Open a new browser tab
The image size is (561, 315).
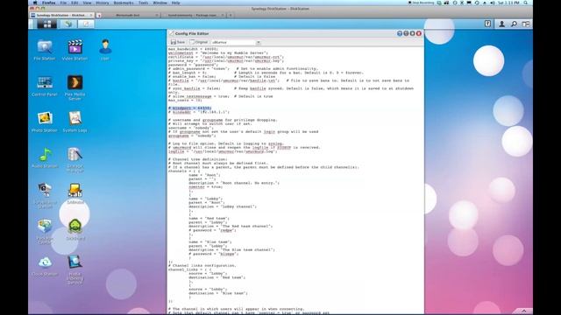(231, 15)
